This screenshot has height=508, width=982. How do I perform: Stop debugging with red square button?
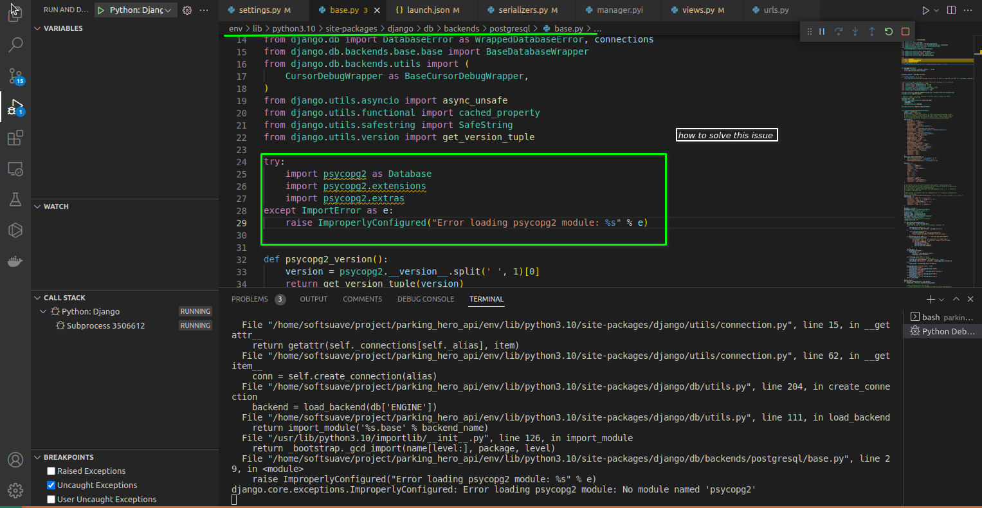905,32
